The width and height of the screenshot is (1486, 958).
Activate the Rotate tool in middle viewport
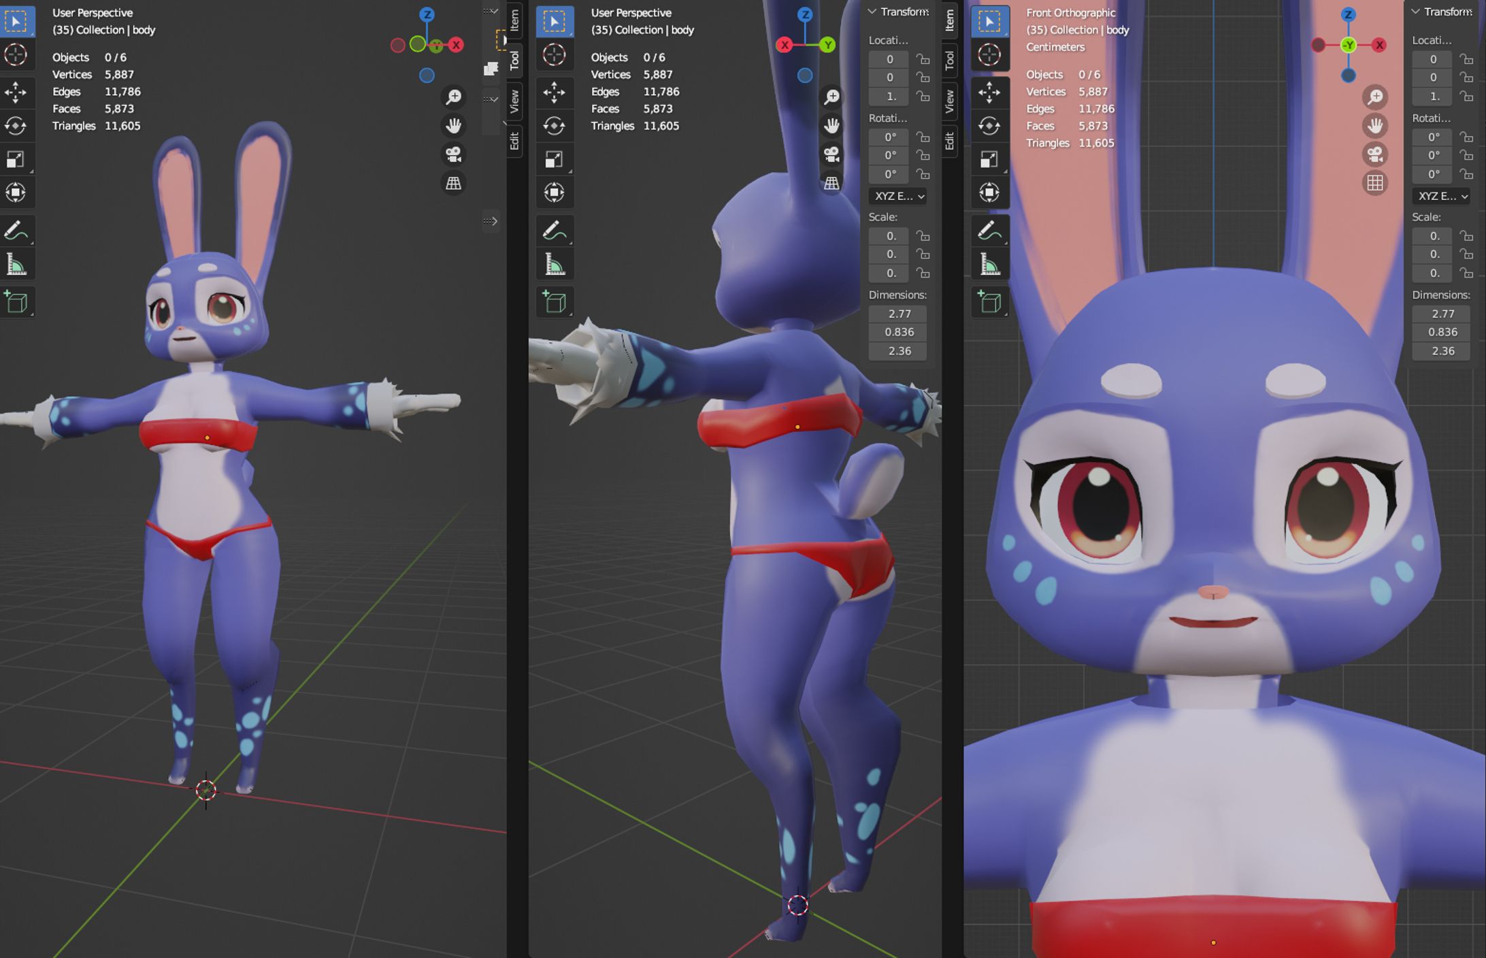[554, 126]
